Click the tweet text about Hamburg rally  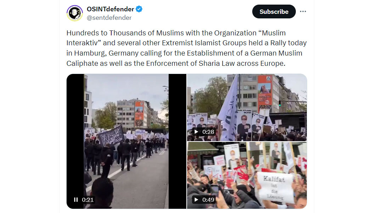[186, 48]
